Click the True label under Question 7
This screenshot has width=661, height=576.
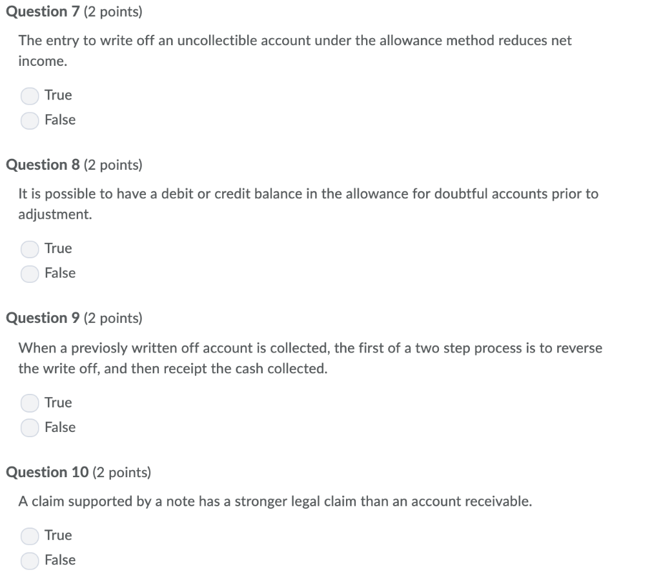tap(57, 95)
